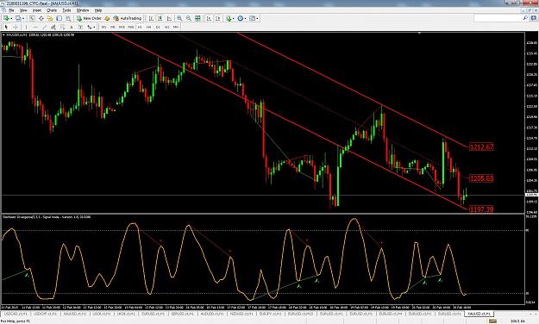Set timeframe to M1
This screenshot has width=539, height=324.
coord(103,27)
